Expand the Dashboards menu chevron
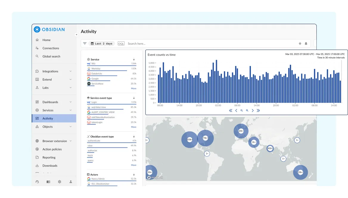The height and width of the screenshot is (198, 348). [x=71, y=102]
